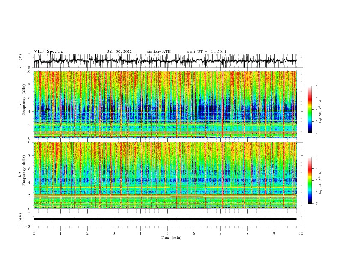Click the time axis tick label '2'

(87, 233)
